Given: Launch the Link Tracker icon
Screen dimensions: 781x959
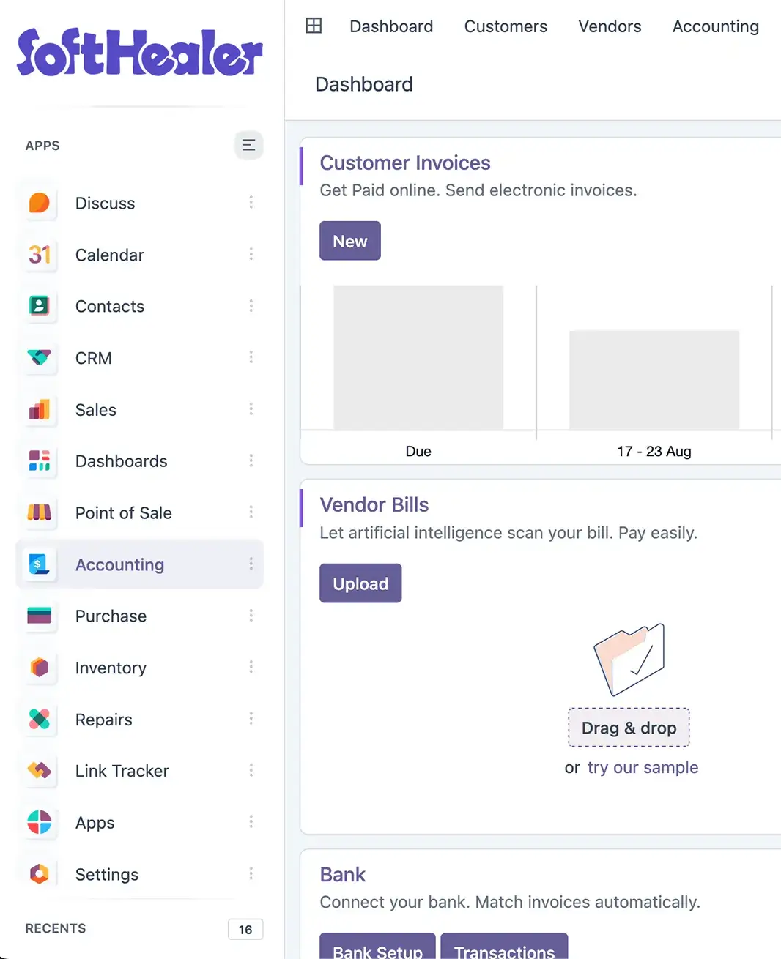Looking at the screenshot, I should pyautogui.click(x=40, y=771).
